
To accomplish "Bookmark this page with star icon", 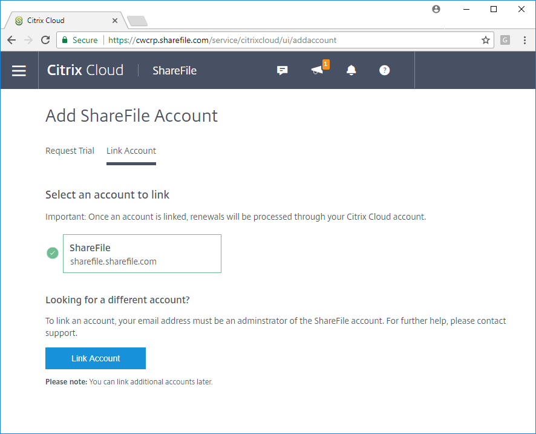I will (485, 40).
